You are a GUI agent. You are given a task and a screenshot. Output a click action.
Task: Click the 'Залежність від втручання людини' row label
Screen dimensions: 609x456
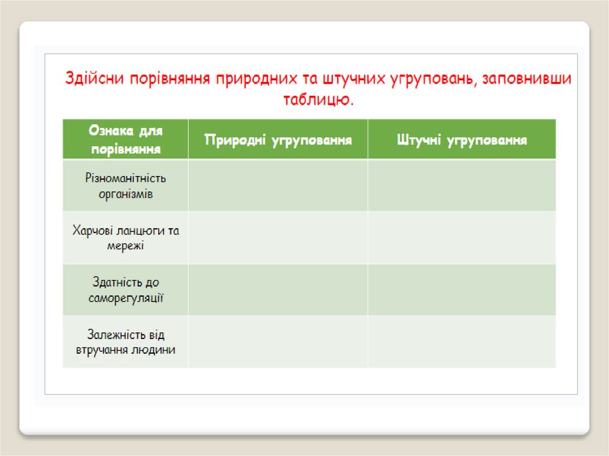pyautogui.click(x=125, y=341)
